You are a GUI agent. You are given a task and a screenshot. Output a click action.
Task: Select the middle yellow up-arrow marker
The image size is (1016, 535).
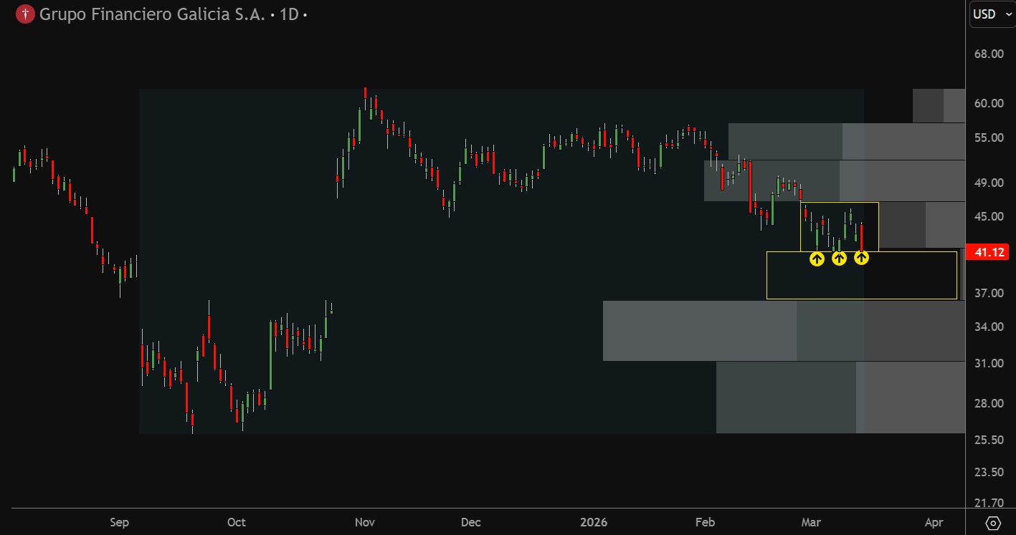[839, 259]
